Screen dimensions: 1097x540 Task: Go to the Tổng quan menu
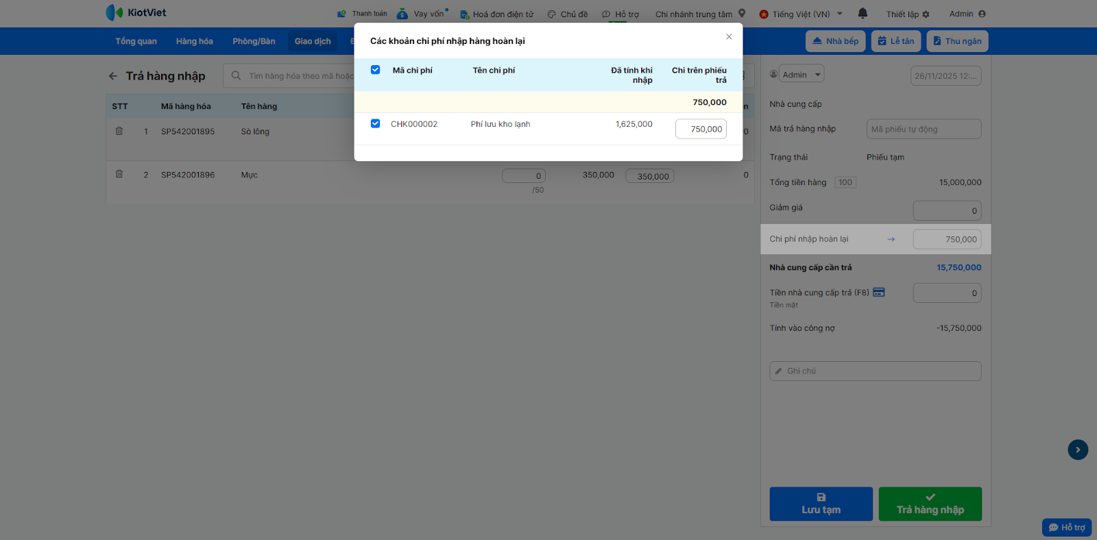click(136, 41)
